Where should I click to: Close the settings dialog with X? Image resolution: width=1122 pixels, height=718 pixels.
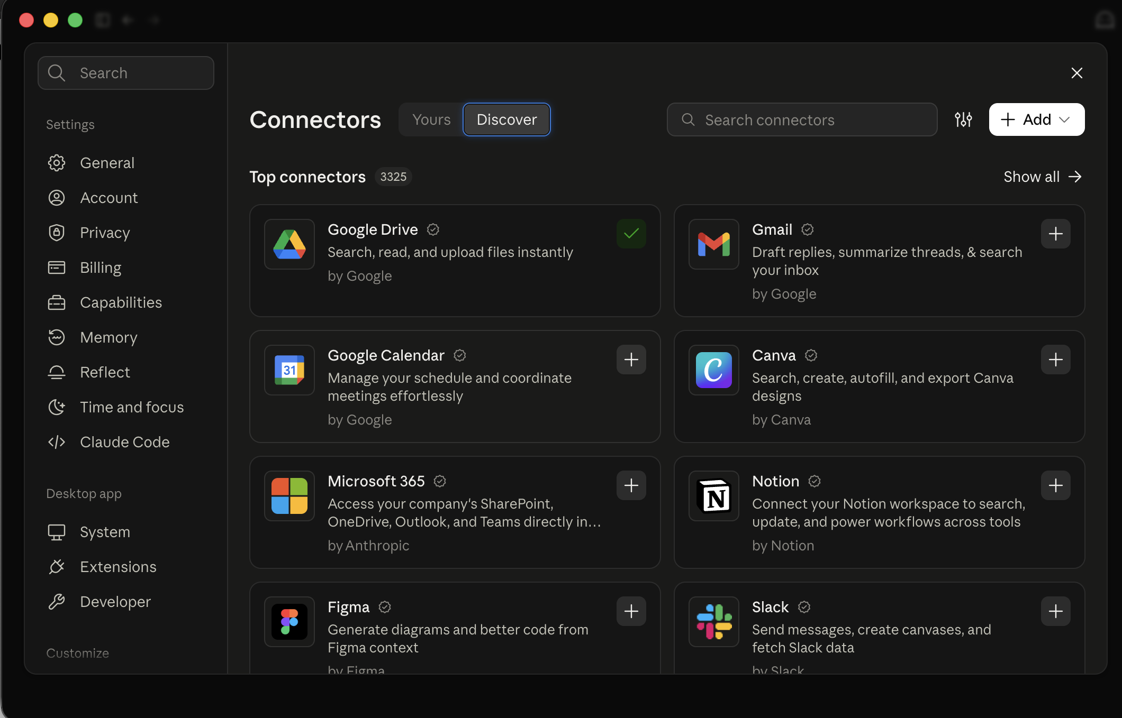[1076, 73]
